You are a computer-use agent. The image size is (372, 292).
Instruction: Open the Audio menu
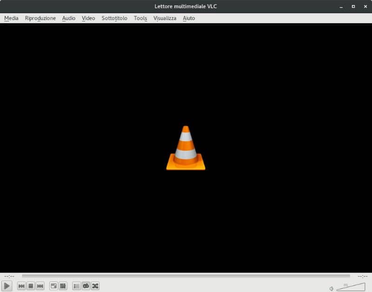(68, 18)
